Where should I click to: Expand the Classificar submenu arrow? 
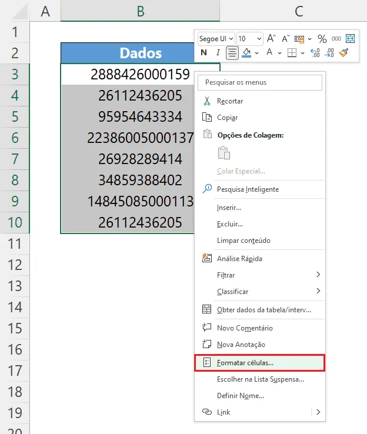click(318, 291)
